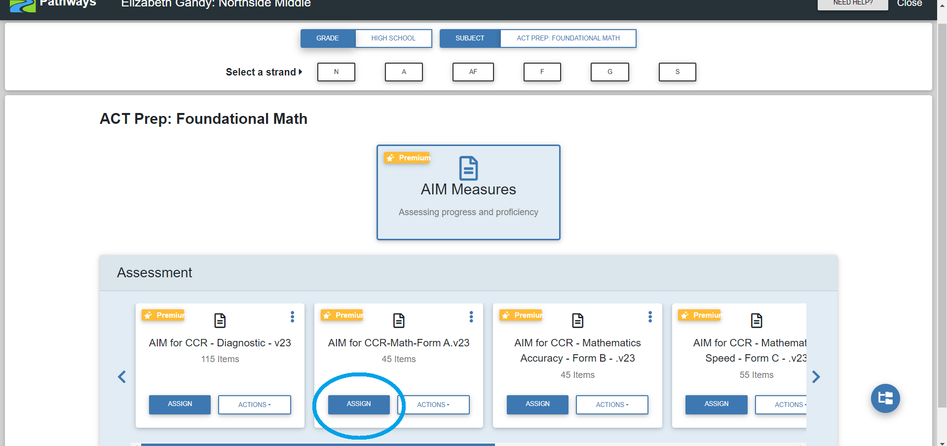Click the SUBJECT label button
This screenshot has width=947, height=446.
pyautogui.click(x=470, y=38)
